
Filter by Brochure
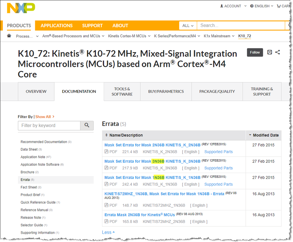coord(30,172)
